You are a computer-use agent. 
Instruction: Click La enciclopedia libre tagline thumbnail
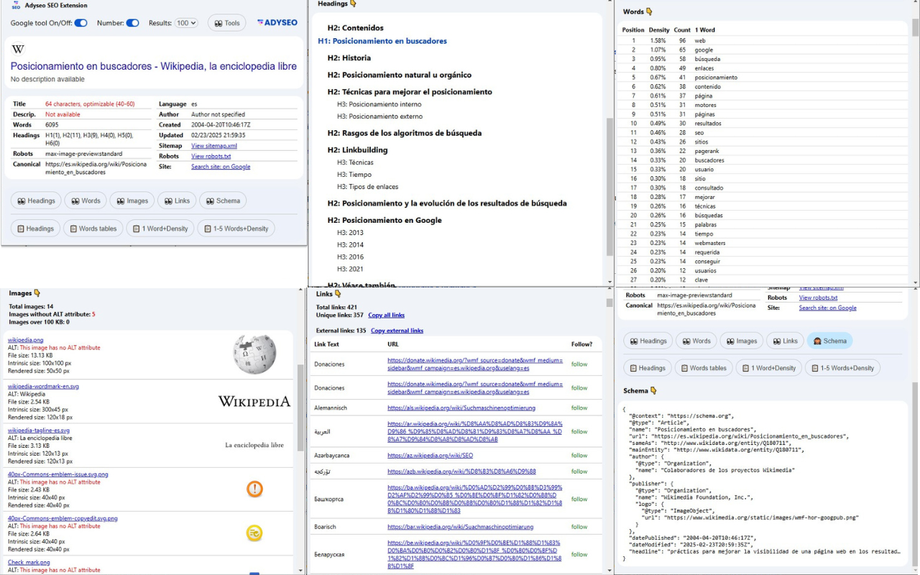254,445
